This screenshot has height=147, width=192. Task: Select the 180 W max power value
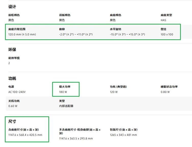(x=63, y=92)
